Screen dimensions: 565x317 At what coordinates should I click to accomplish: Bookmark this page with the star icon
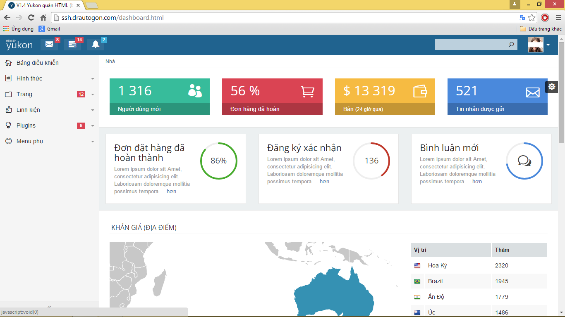[532, 18]
